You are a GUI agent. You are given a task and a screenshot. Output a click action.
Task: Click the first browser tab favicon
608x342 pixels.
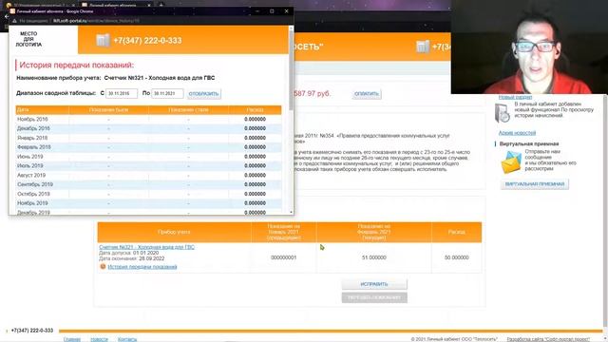(9, 6)
